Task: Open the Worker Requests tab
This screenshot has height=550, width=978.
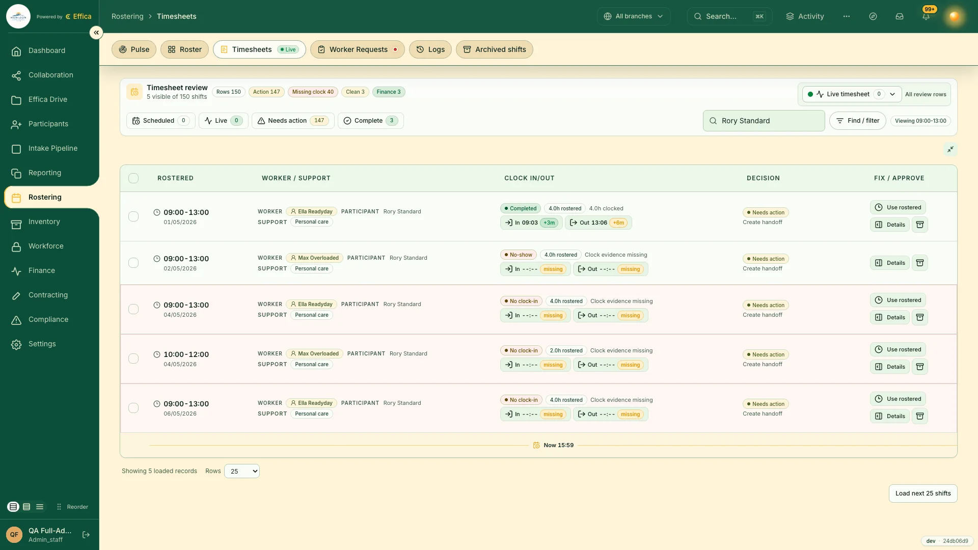Action: [x=358, y=49]
